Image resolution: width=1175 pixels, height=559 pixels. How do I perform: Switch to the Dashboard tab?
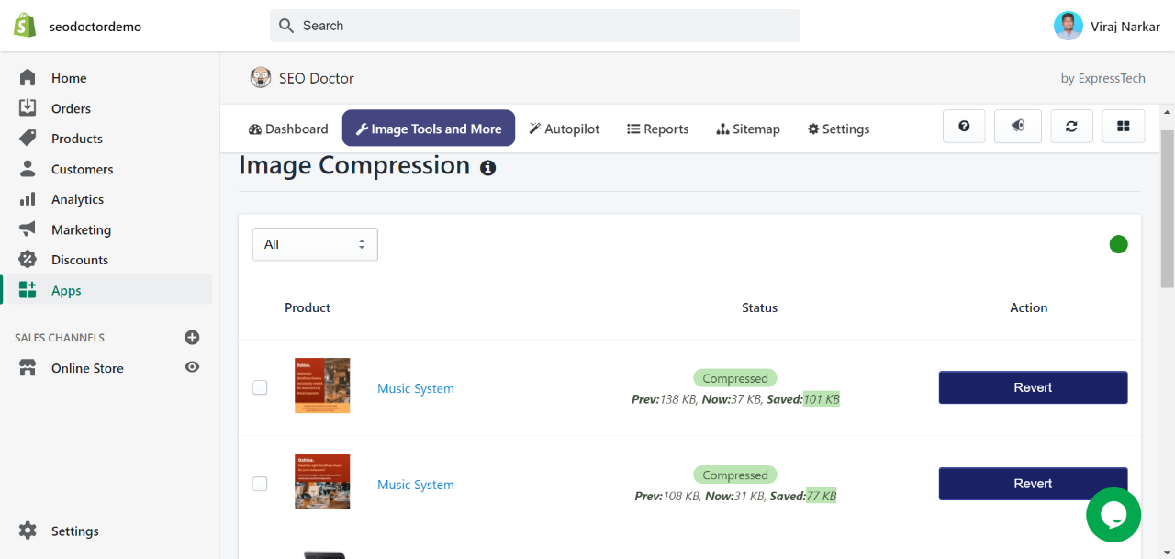(288, 129)
